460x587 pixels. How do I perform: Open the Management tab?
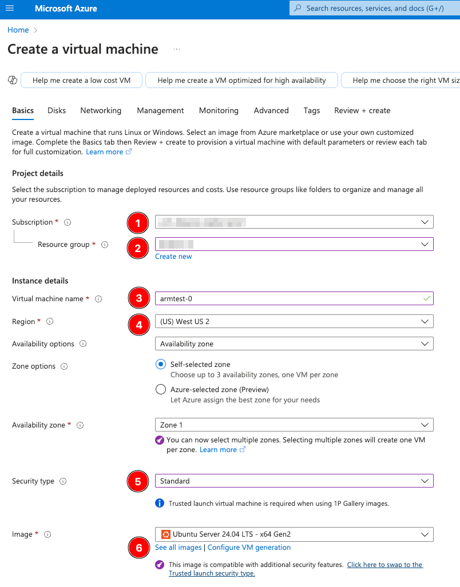click(160, 110)
